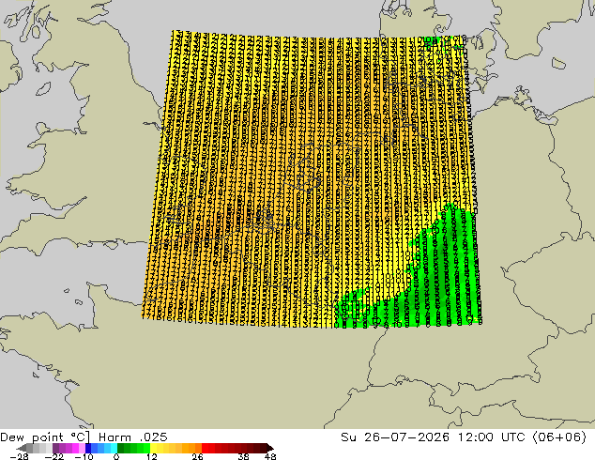Click the "38" legend value
The height and width of the screenshot is (460, 595).
pos(243,456)
